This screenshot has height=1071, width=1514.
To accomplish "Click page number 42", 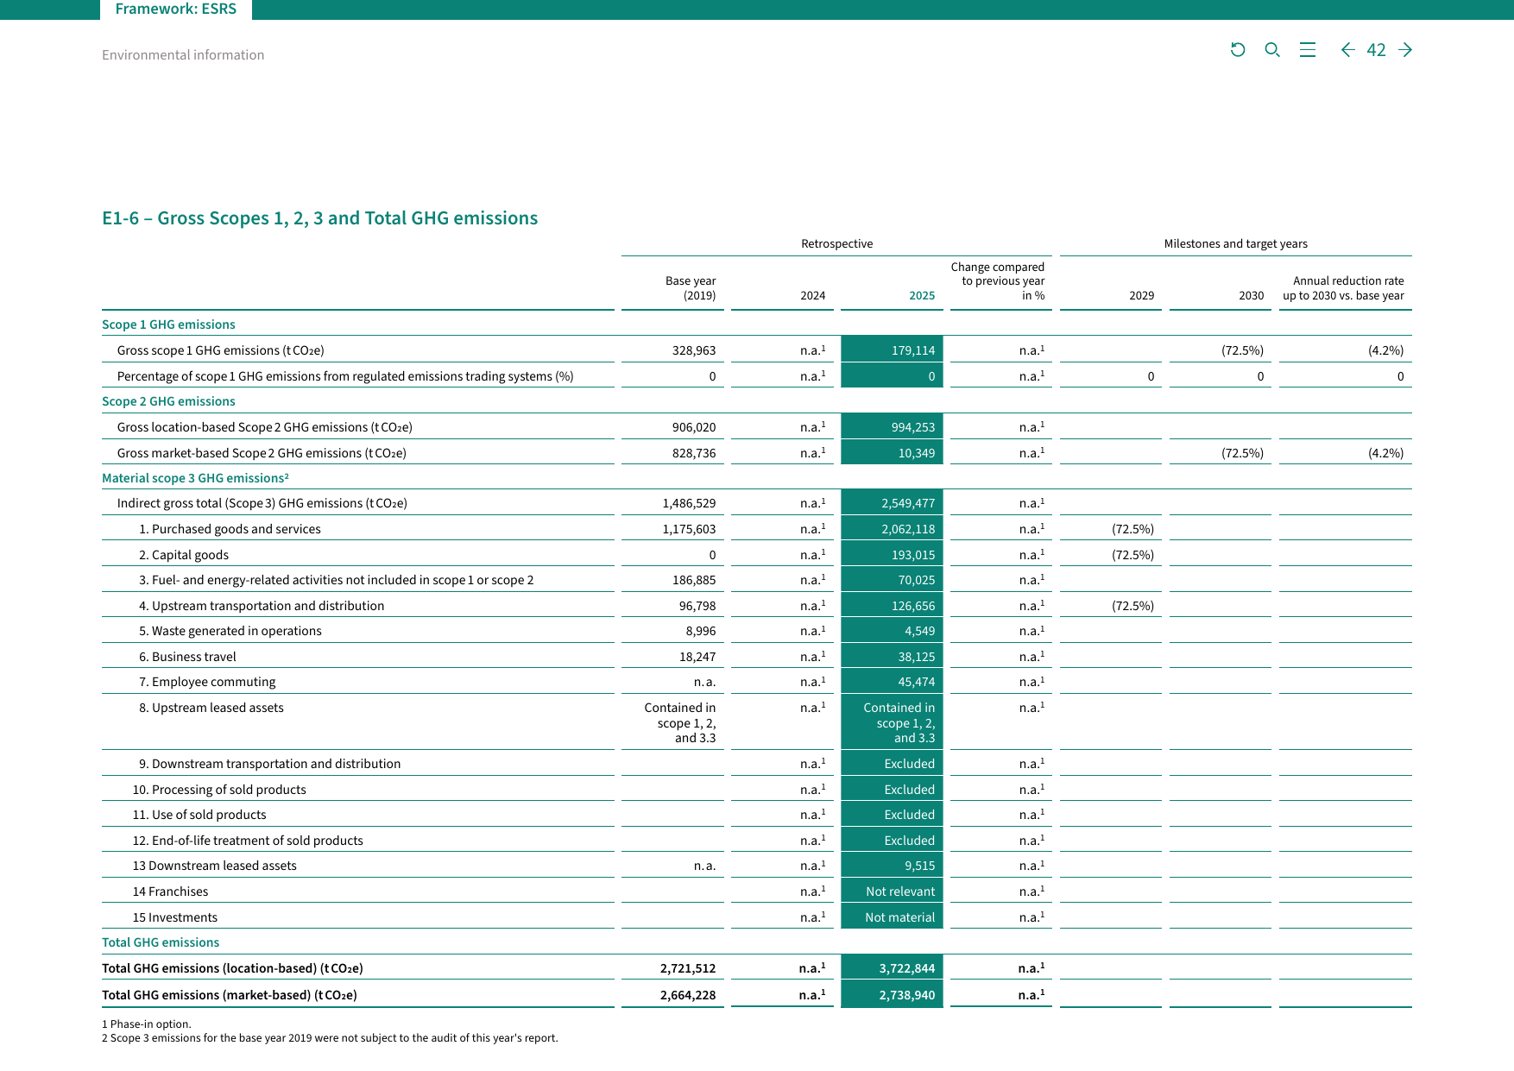I will point(1376,50).
